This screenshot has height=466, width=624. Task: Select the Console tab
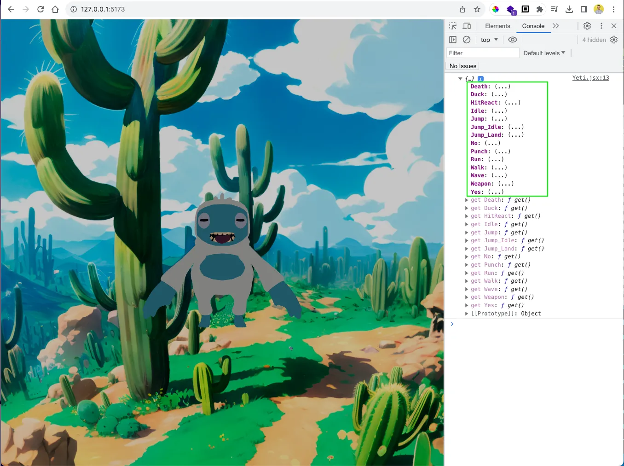(x=533, y=26)
